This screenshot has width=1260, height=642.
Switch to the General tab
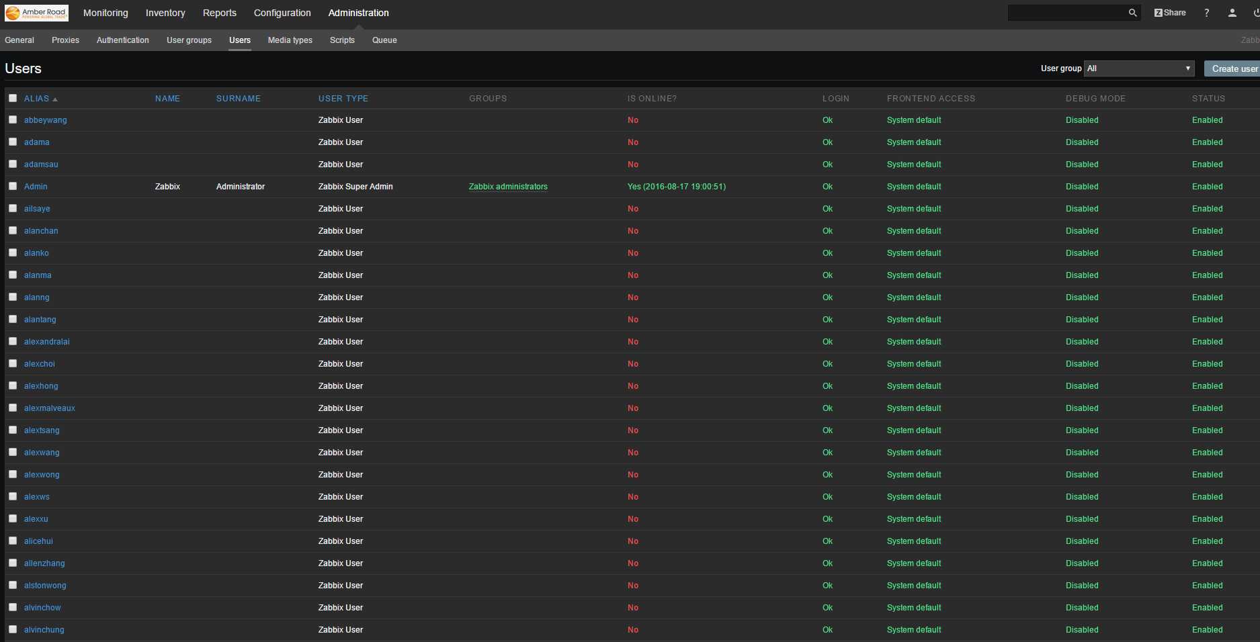19,40
